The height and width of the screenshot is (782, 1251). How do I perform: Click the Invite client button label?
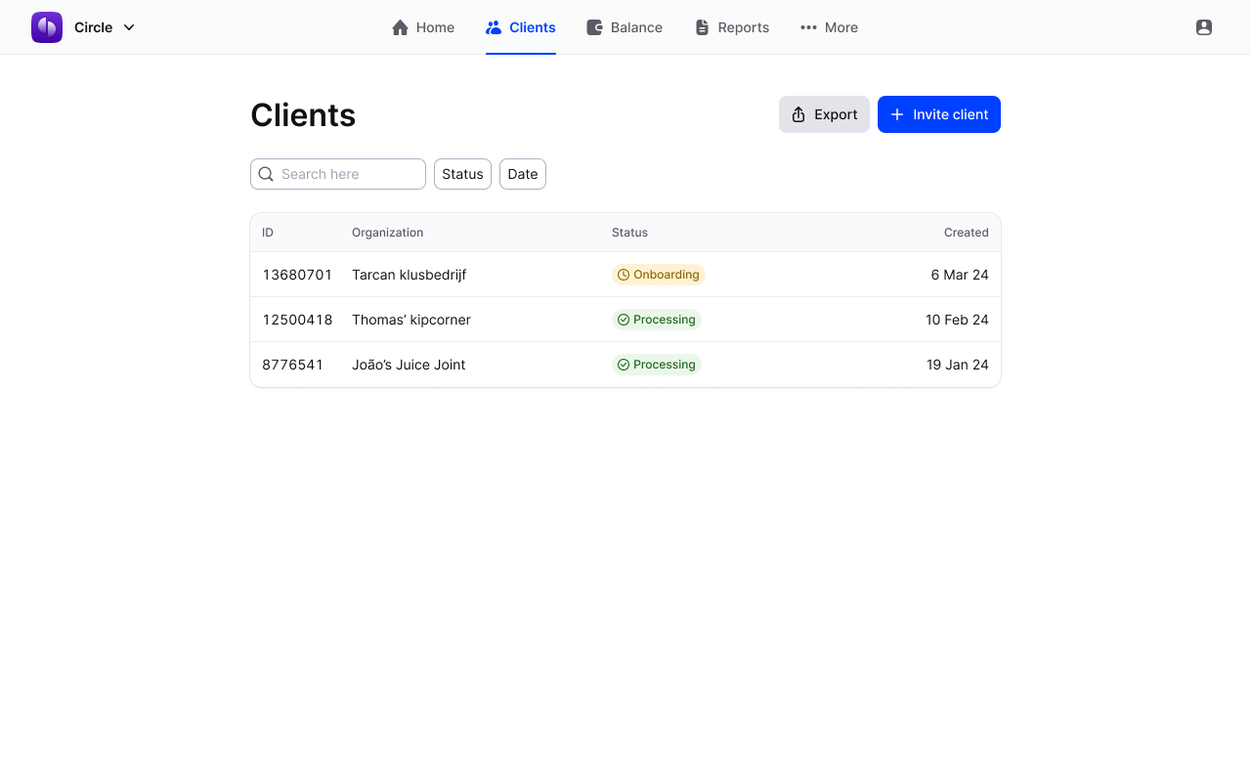click(951, 114)
